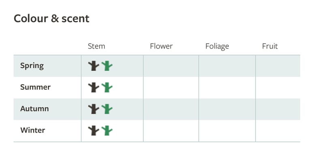
Task: Click the green stem icon in Spring row
Action: [x=107, y=66]
